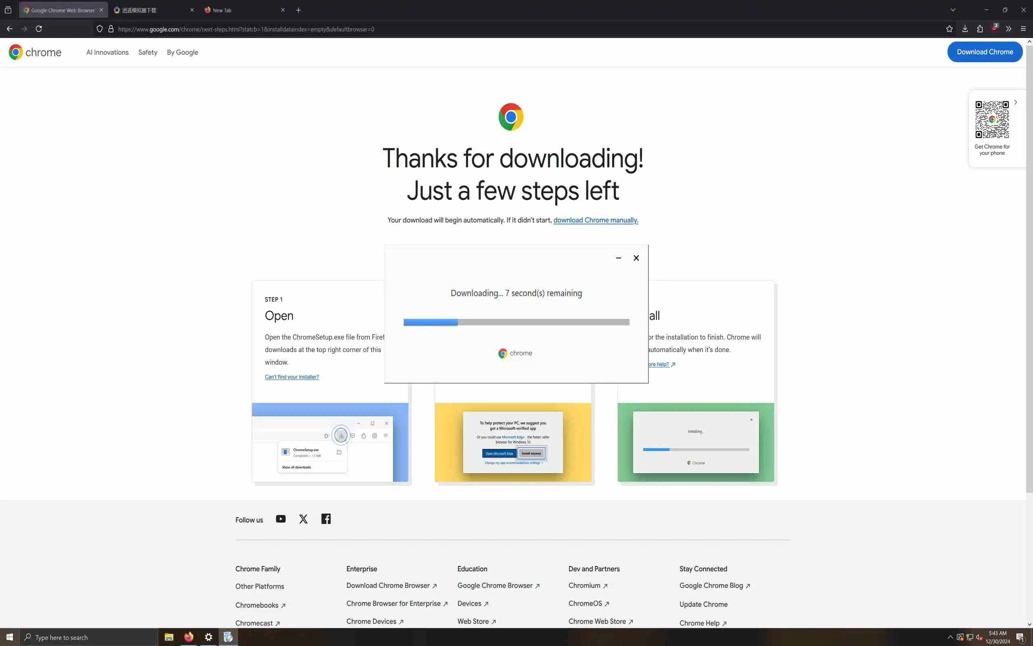The image size is (1033, 646).
Task: Click the Download Chrome button
Action: (x=984, y=52)
